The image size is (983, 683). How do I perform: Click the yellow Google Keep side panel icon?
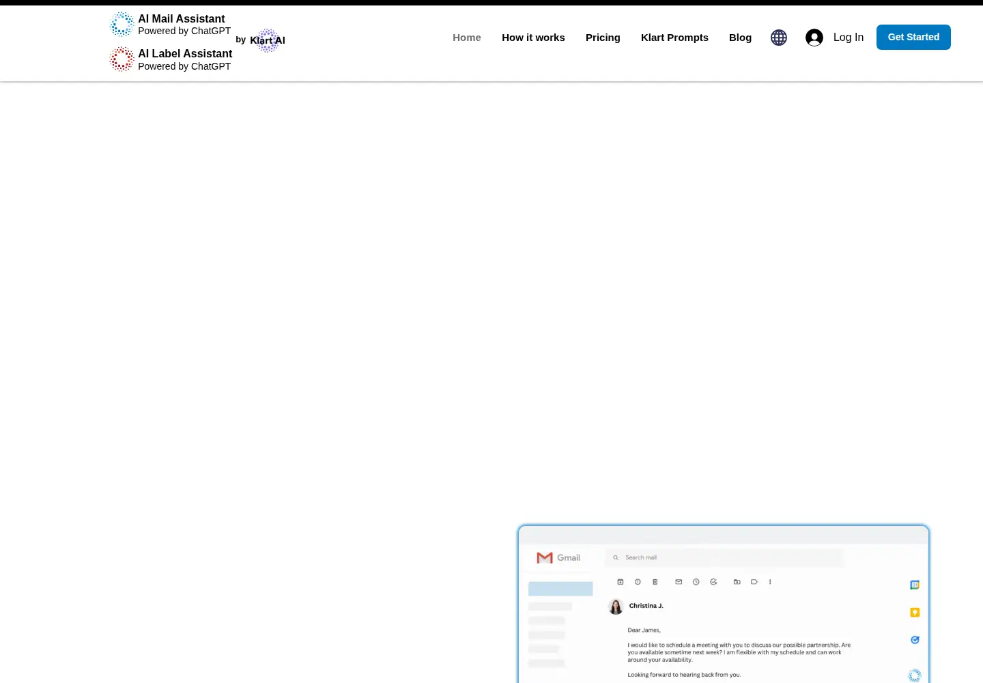pos(915,613)
